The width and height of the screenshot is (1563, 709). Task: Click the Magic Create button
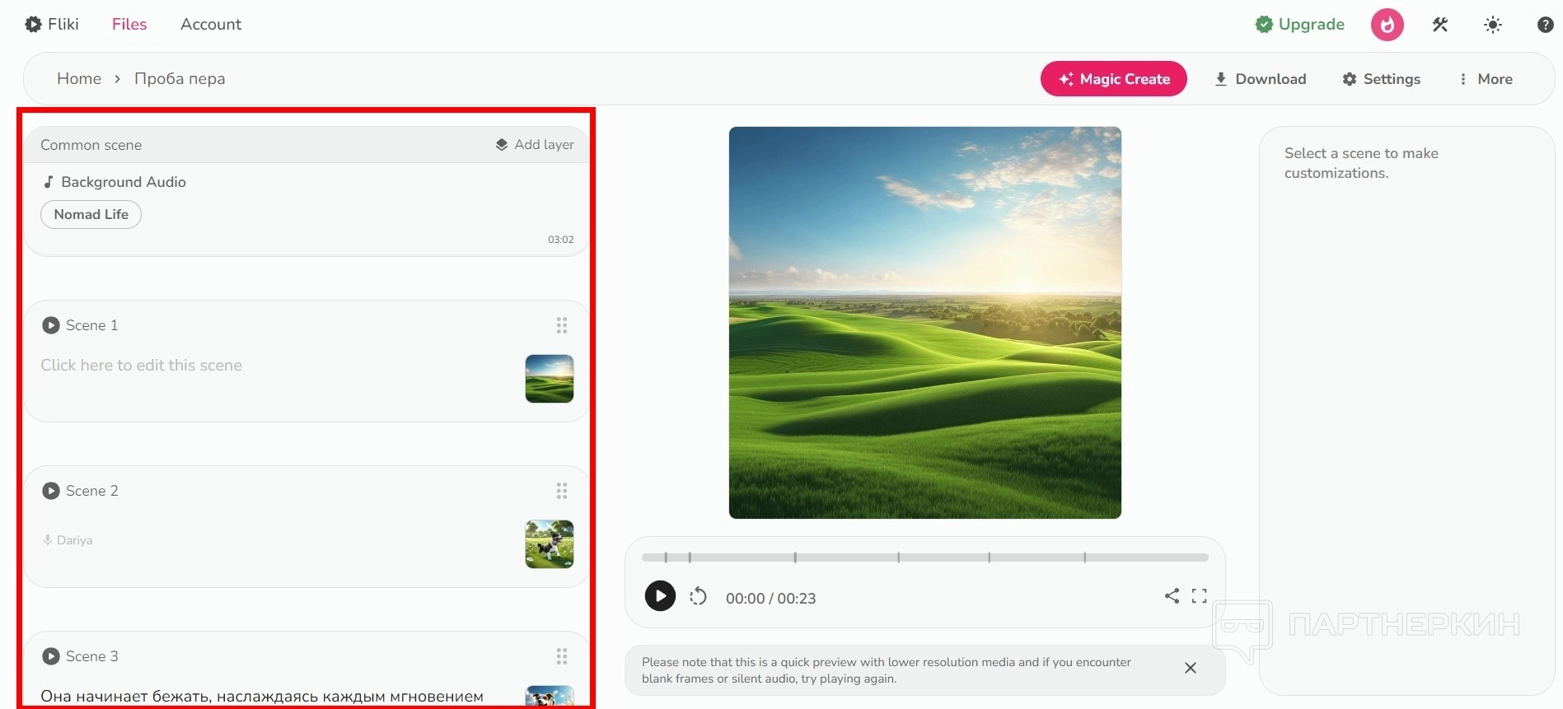point(1114,79)
